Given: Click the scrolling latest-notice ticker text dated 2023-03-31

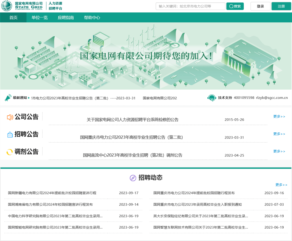Looking at the screenshot, I should click(x=84, y=98).
